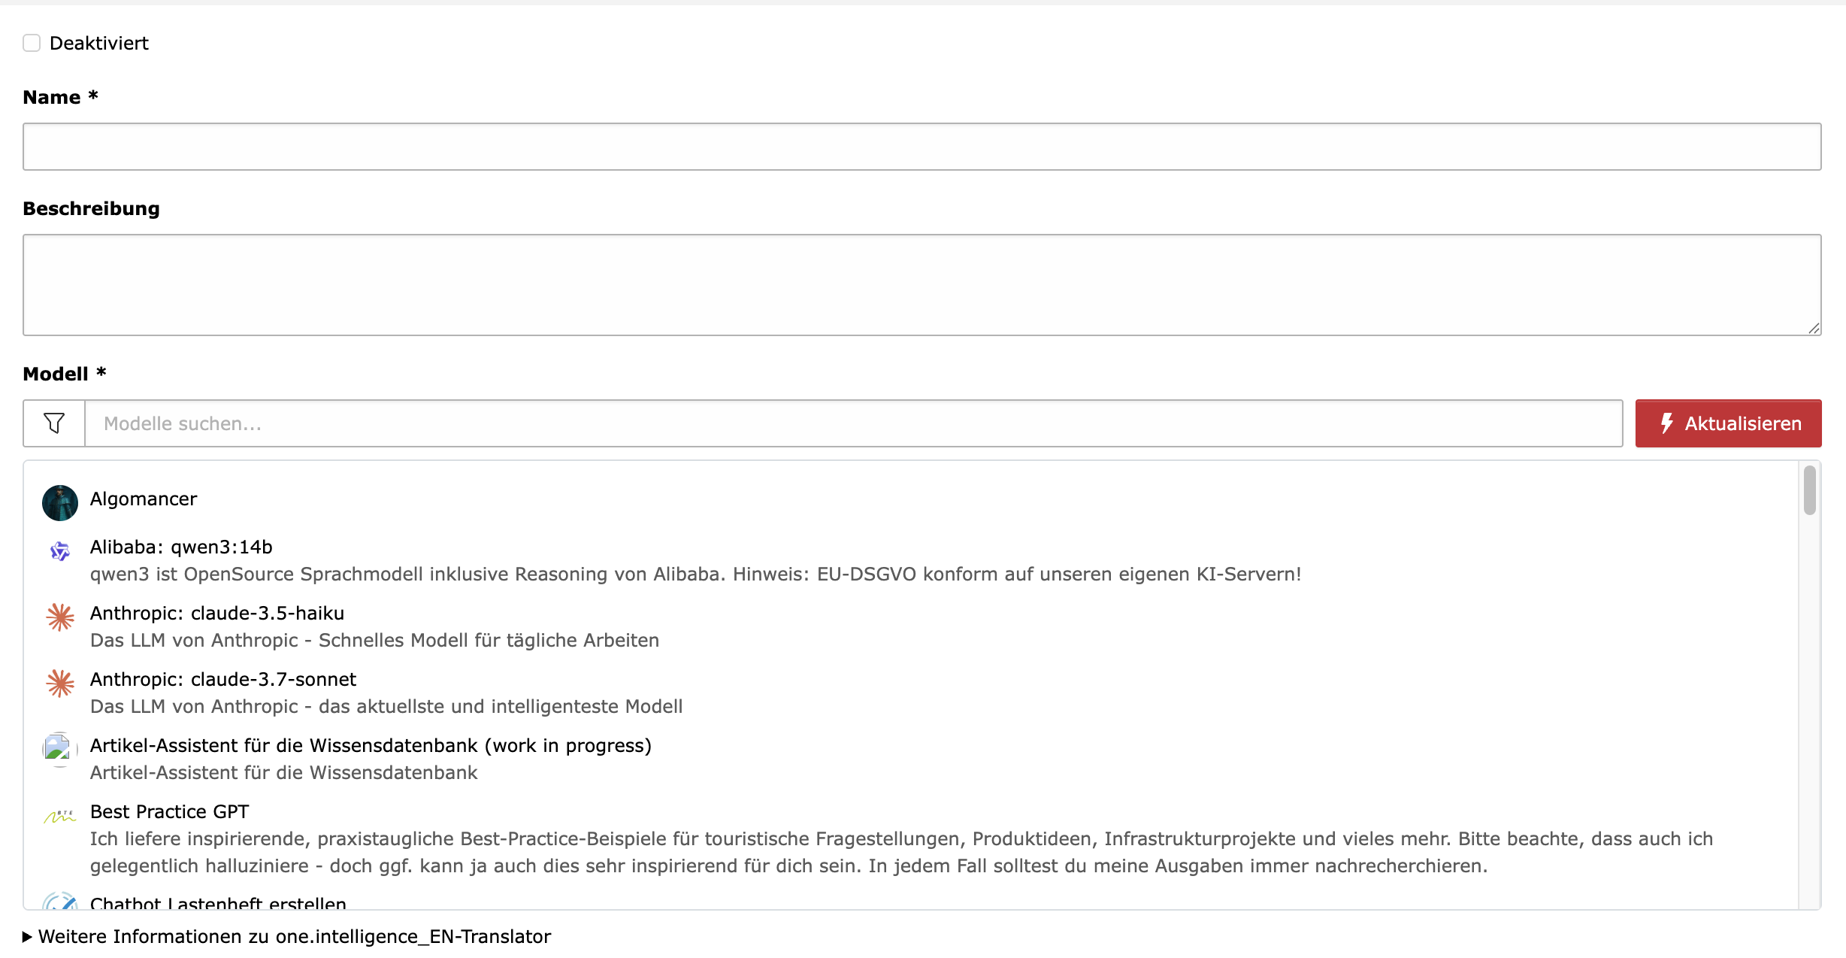Click the Best Practice GPT icon
The height and width of the screenshot is (958, 1846).
[60, 816]
